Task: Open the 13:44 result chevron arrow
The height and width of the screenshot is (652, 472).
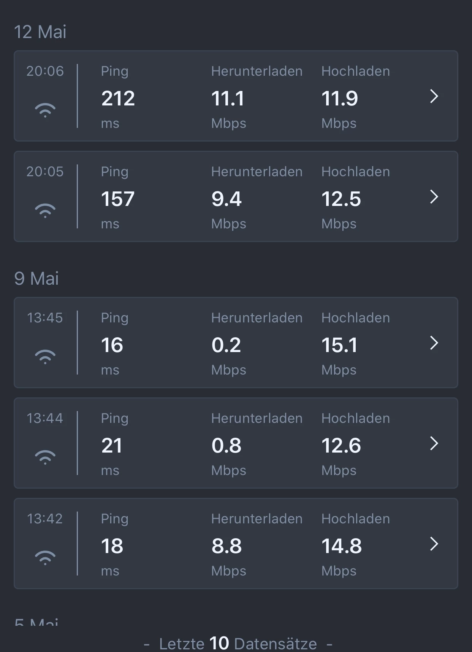Action: pos(434,443)
